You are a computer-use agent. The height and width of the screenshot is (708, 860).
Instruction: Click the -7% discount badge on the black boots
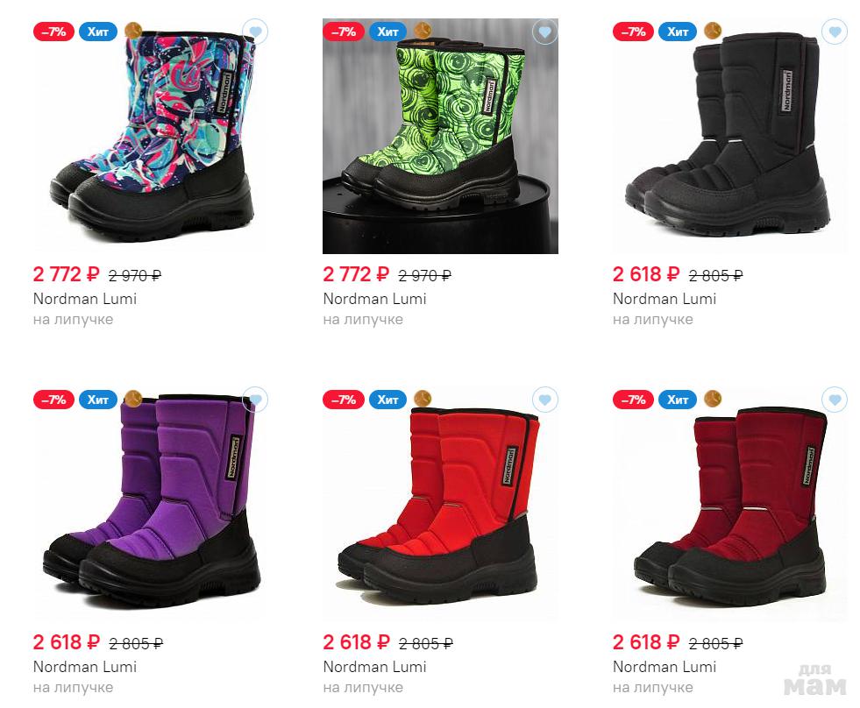click(633, 32)
